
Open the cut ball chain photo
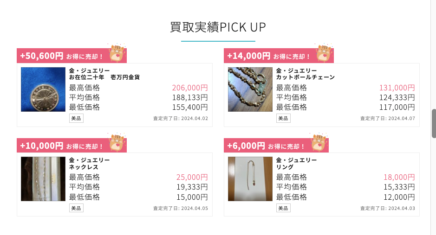point(250,89)
